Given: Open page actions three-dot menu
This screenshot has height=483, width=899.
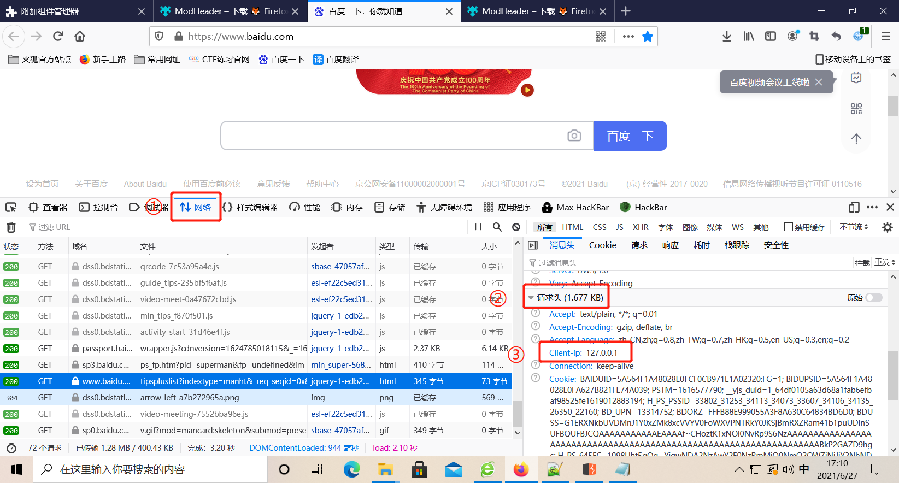Looking at the screenshot, I should click(x=628, y=36).
